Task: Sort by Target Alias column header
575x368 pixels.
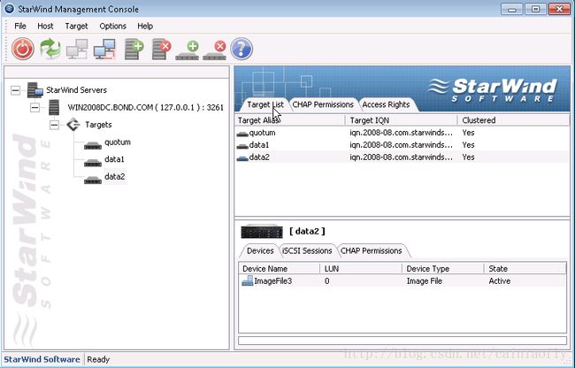Action: coord(289,120)
